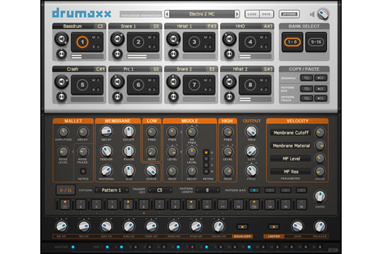Open the Options button

tap(289, 14)
